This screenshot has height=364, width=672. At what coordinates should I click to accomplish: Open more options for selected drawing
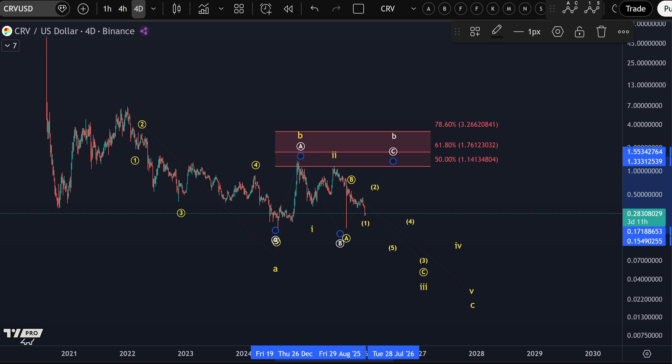coord(623,32)
